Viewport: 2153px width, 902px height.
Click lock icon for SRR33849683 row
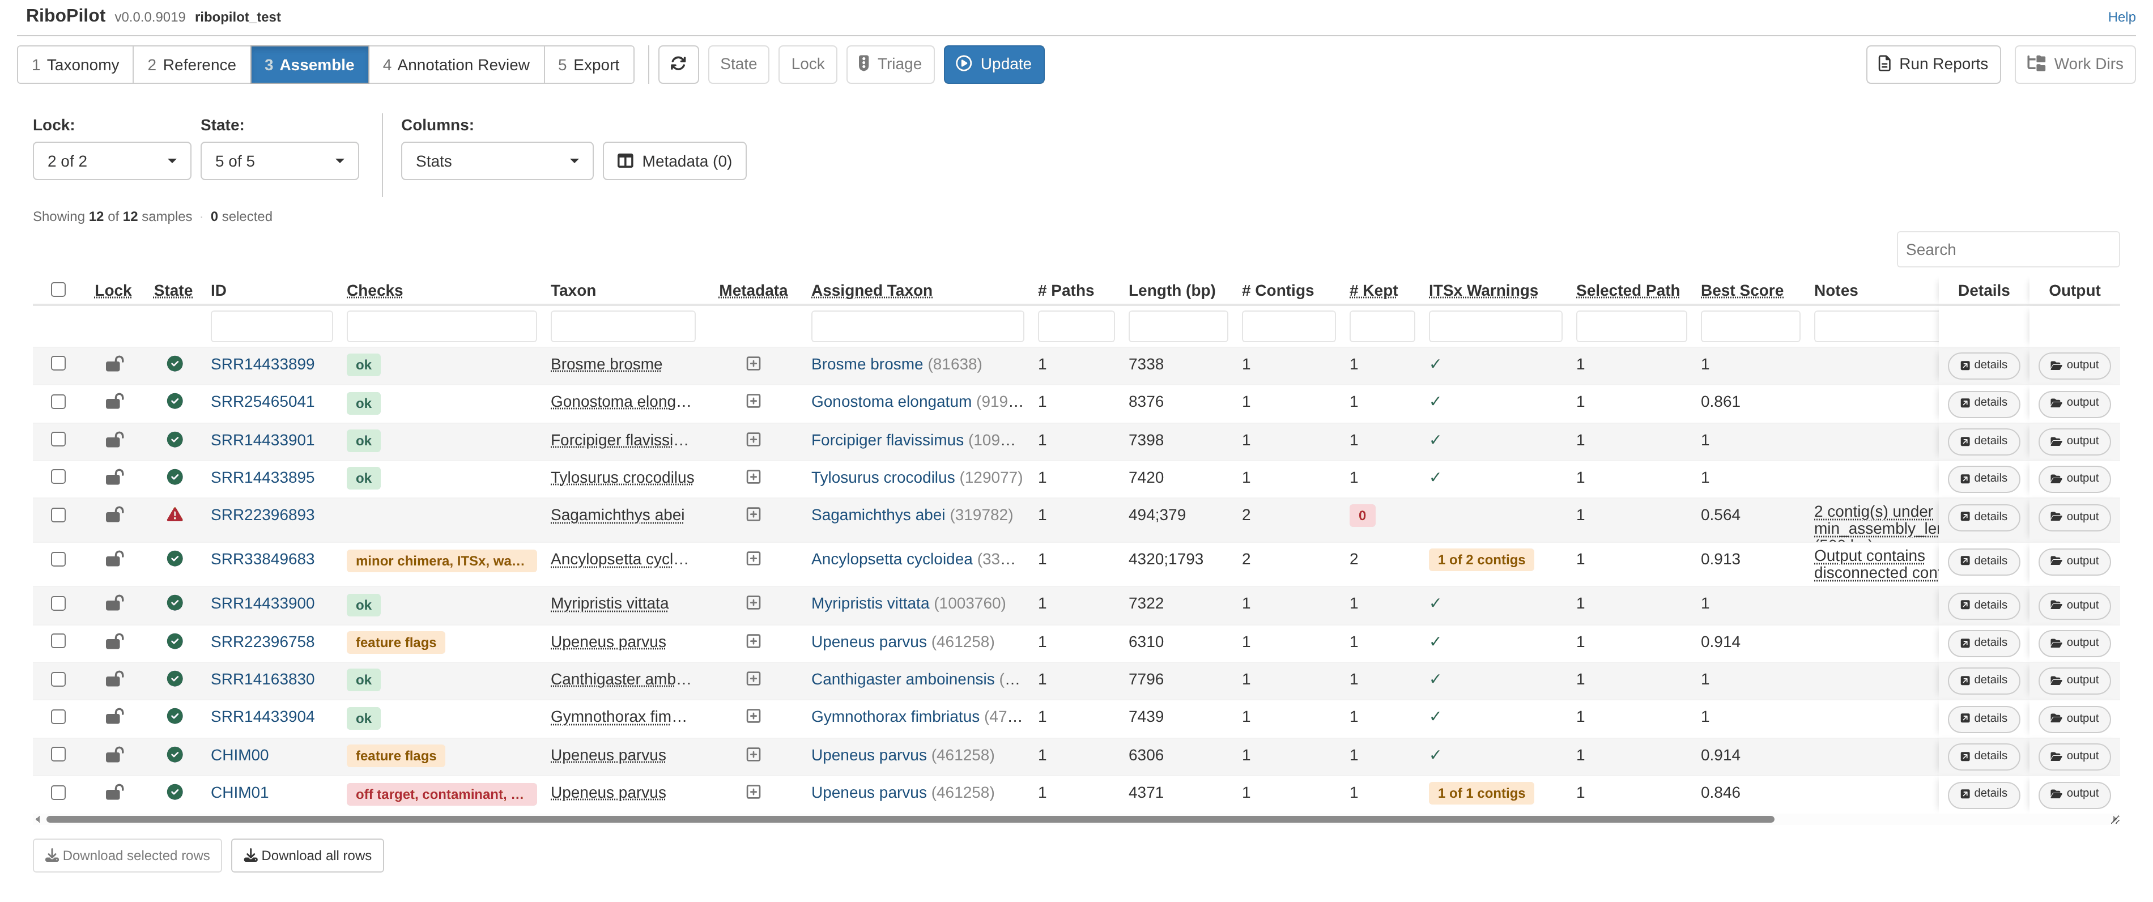coord(114,559)
